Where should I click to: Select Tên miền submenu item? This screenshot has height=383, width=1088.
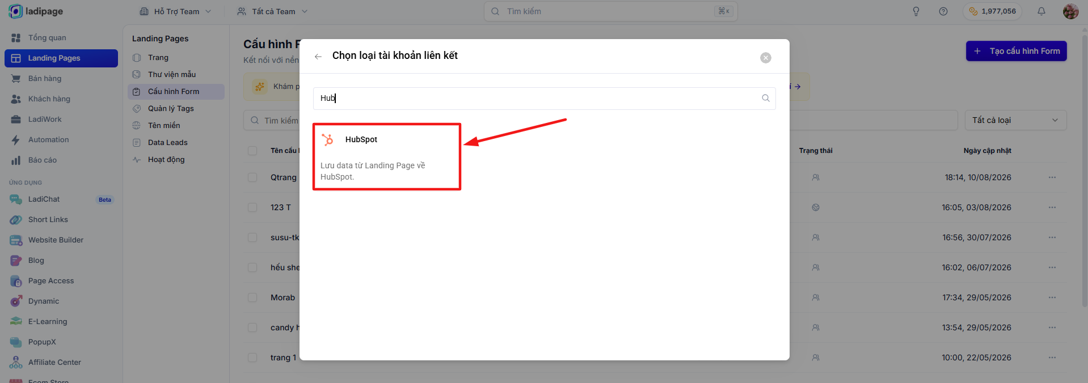click(176, 125)
